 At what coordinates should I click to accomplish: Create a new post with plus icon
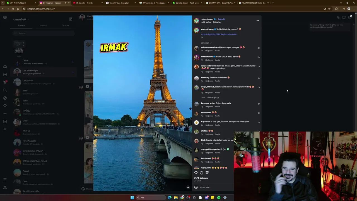tap(5, 114)
